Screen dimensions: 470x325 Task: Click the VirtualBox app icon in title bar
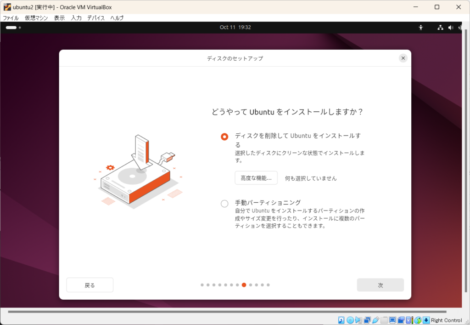(x=7, y=7)
